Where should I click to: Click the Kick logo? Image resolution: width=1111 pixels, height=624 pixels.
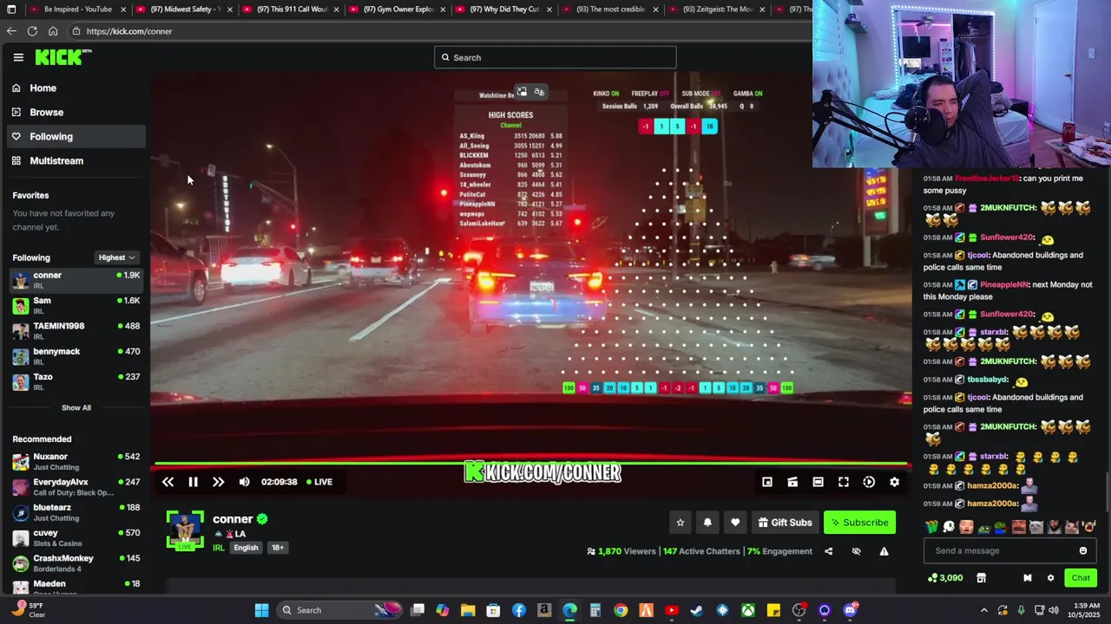[62, 57]
